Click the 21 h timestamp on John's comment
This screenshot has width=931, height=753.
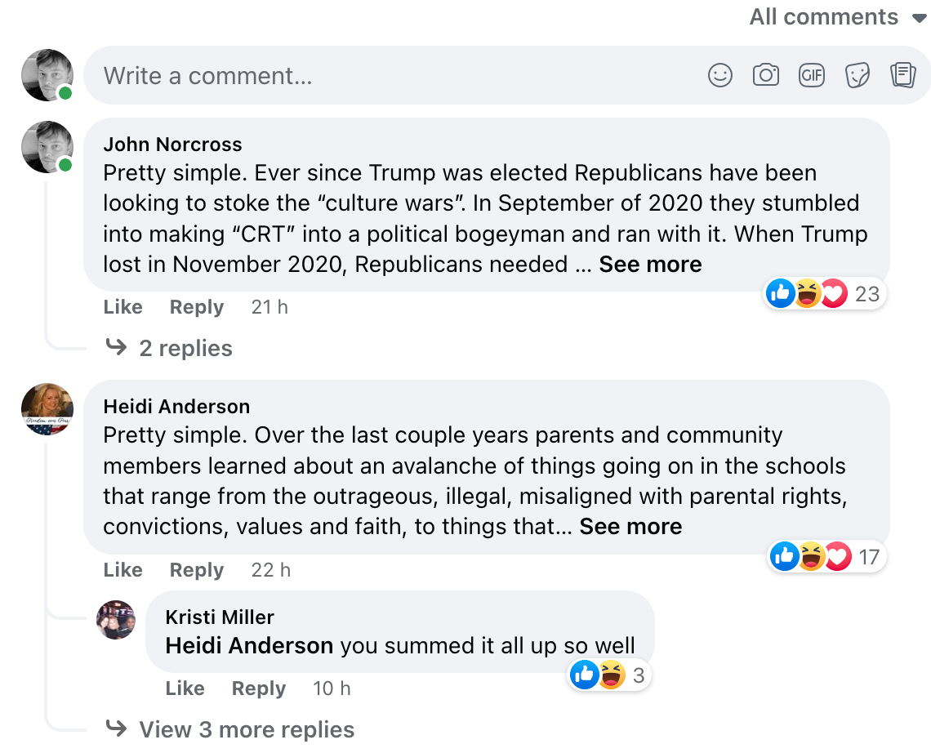tap(269, 307)
